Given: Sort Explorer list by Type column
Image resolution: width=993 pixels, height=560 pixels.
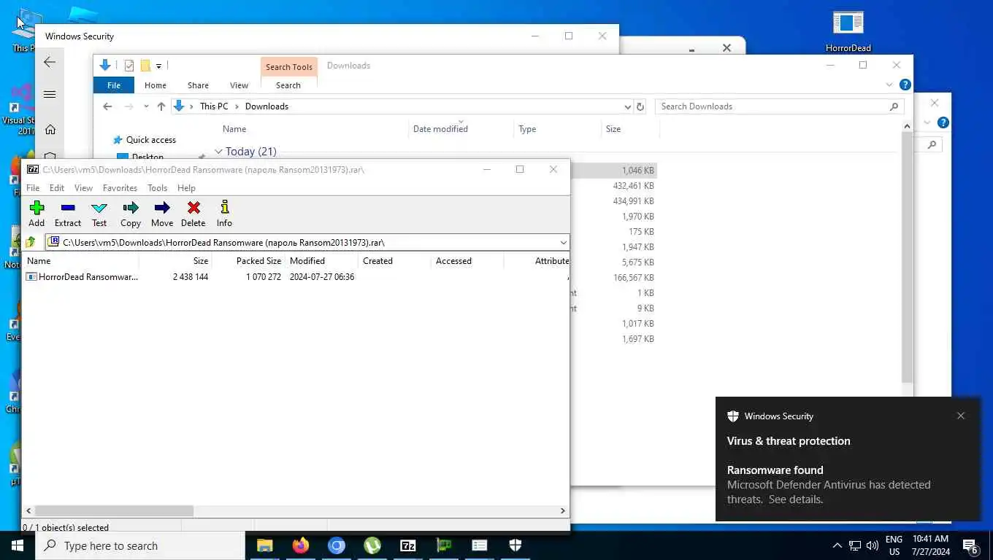Looking at the screenshot, I should click(x=527, y=129).
